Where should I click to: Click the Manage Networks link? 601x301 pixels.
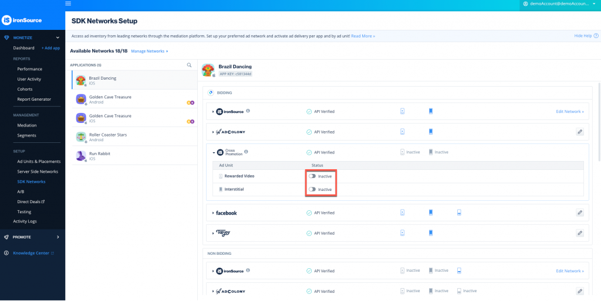150,51
